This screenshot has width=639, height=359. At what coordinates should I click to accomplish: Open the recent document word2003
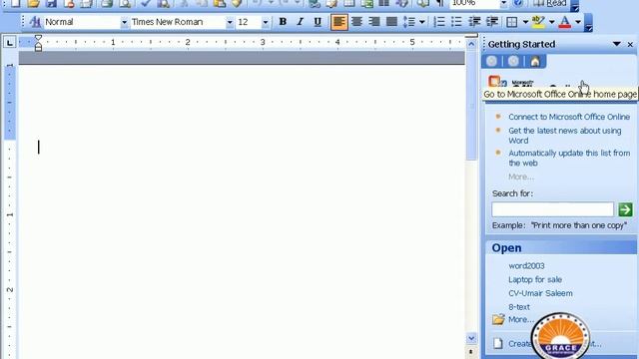coord(526,266)
